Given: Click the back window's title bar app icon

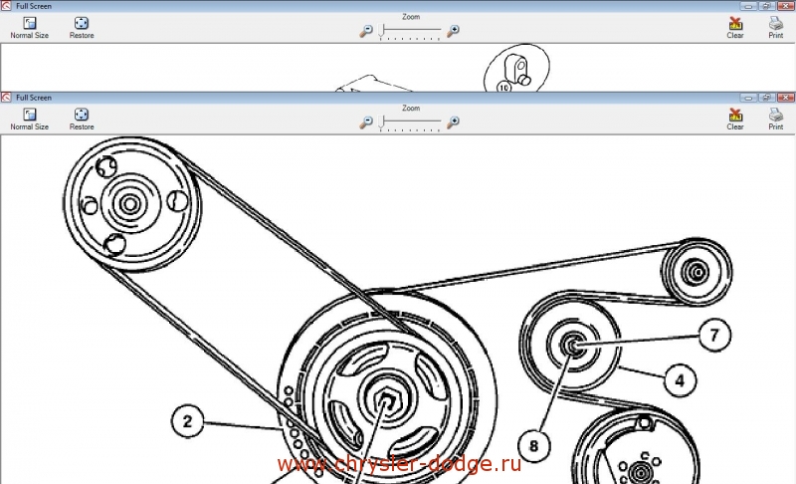Looking at the screenshot, I should tap(6, 6).
